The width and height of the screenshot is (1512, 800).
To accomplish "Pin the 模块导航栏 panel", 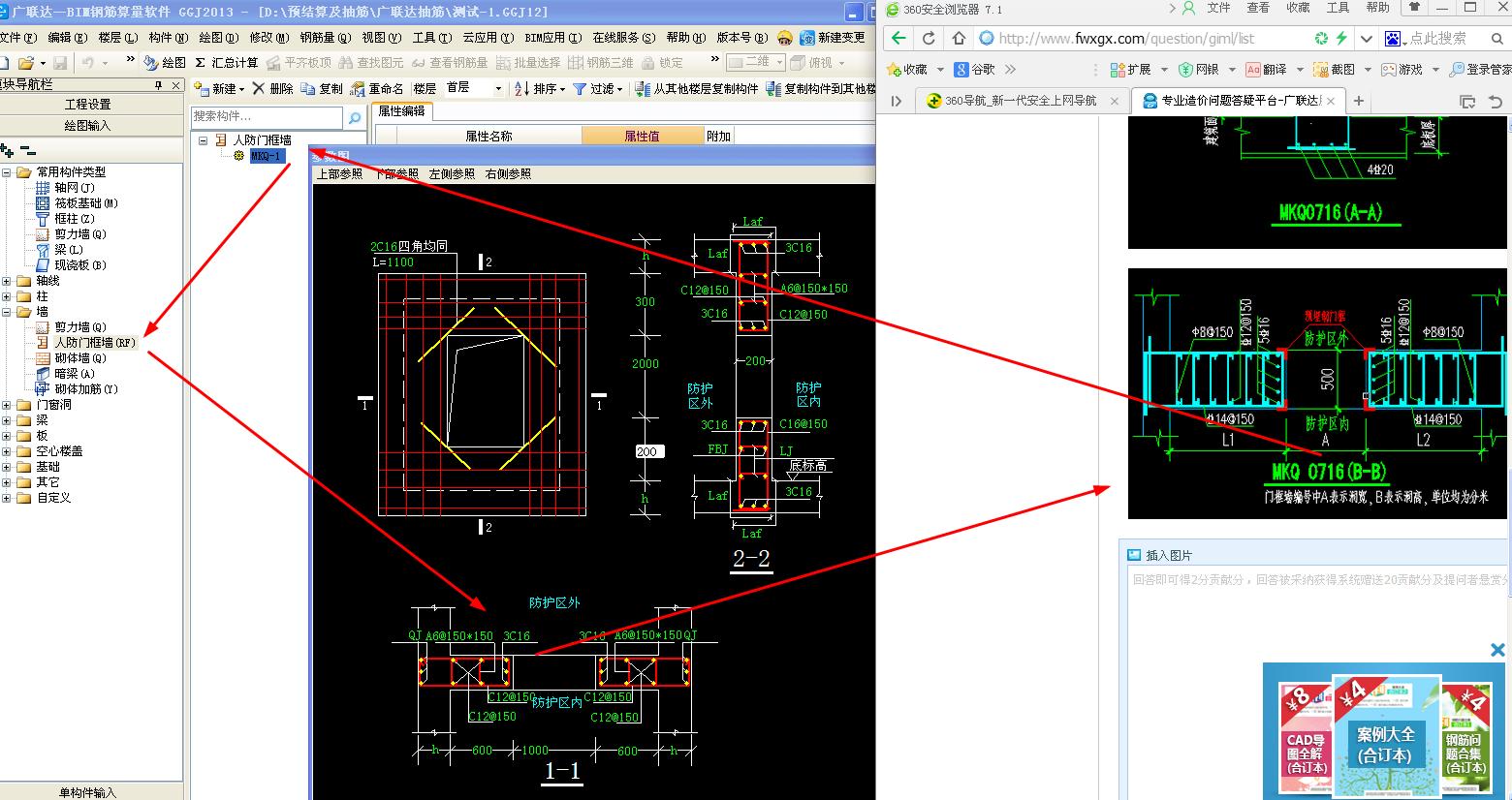I will click(159, 85).
